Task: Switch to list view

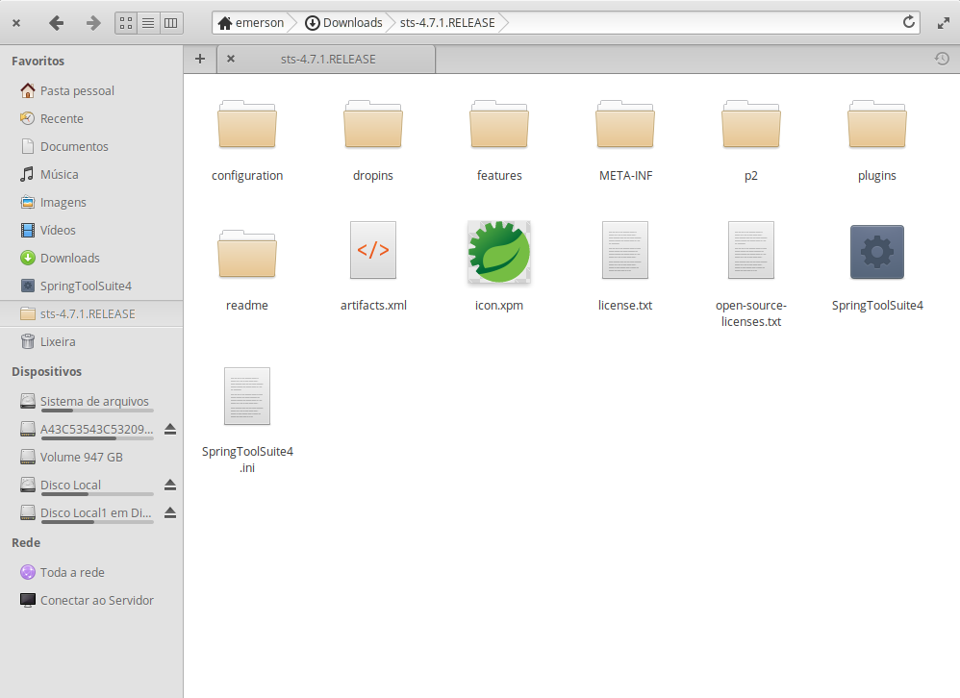Action: [148, 23]
